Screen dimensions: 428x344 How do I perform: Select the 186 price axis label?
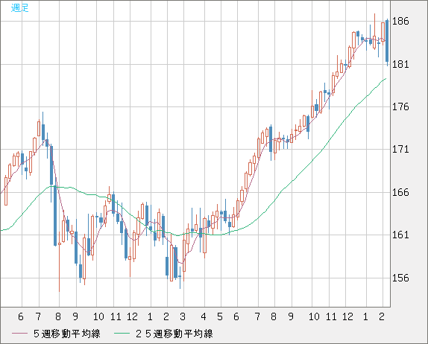pyautogui.click(x=400, y=22)
